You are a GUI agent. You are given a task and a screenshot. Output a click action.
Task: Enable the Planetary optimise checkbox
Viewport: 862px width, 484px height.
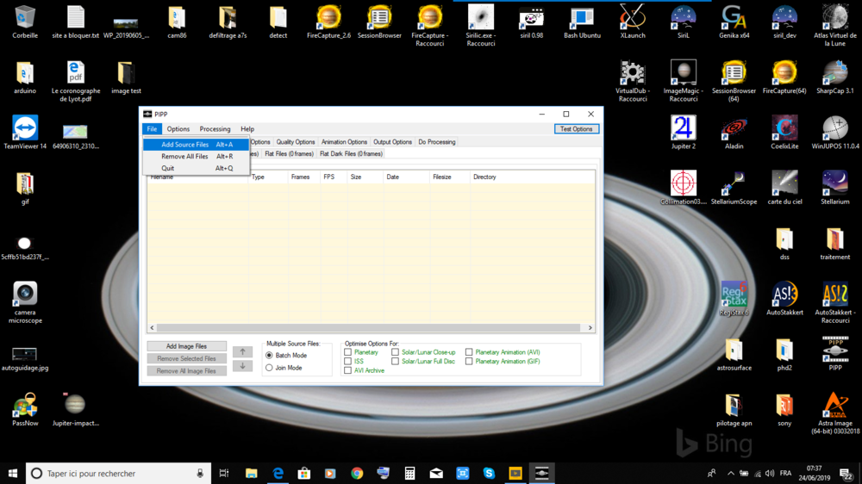347,352
